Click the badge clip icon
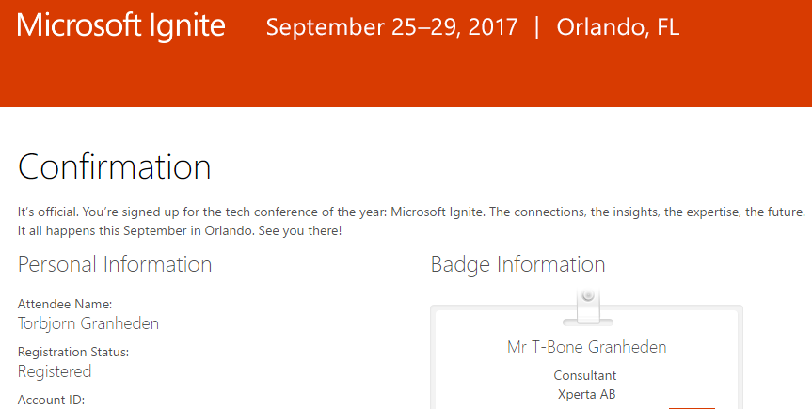Viewport: 812px width, 409px height. 588,307
